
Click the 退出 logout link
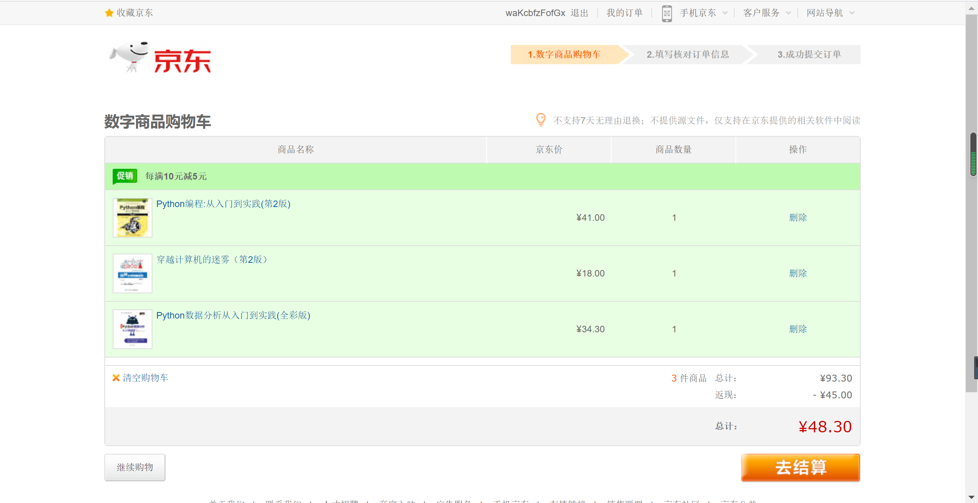[x=580, y=13]
